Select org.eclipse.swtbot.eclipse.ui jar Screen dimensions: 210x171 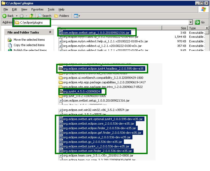[x=97, y=137]
